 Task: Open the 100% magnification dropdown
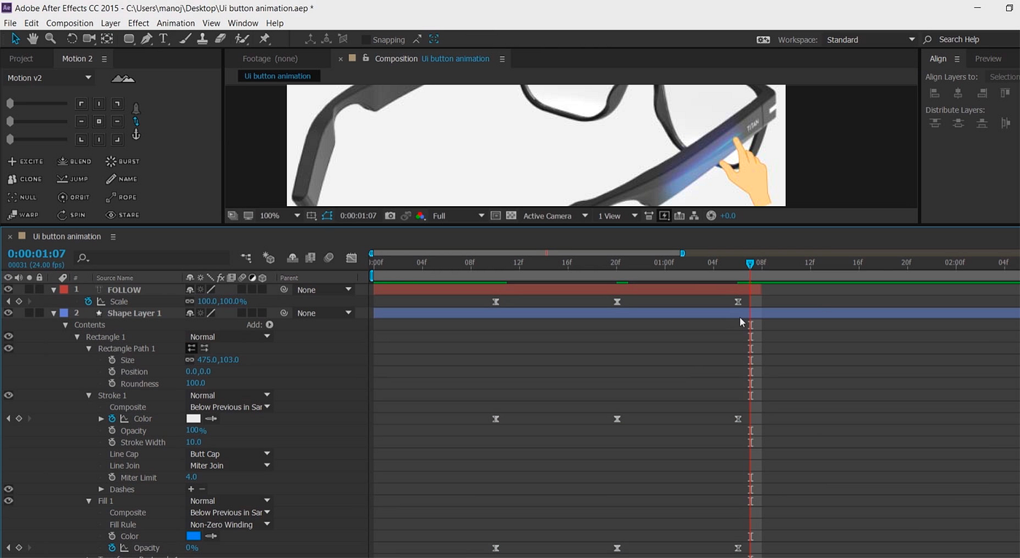tap(280, 216)
